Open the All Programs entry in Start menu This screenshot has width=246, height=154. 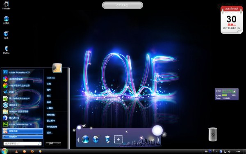(23, 137)
